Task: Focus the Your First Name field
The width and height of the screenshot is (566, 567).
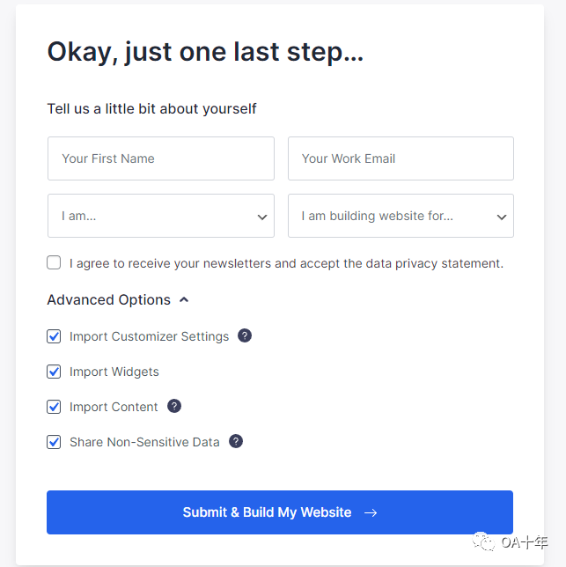Action: coord(160,158)
